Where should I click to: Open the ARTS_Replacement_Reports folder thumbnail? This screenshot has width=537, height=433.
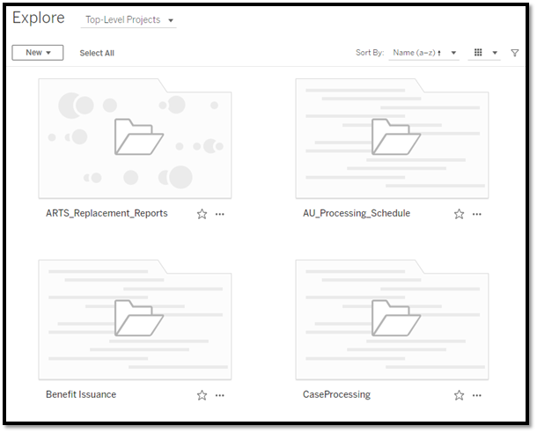coord(135,139)
